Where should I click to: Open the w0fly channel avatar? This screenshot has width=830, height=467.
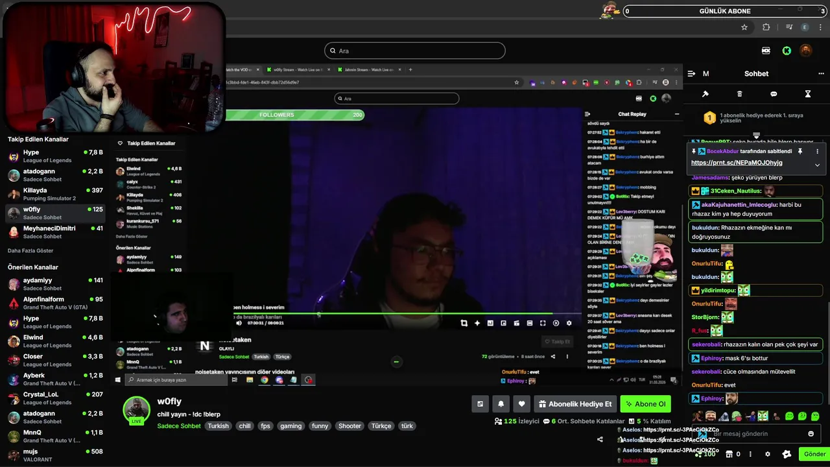pos(137,410)
